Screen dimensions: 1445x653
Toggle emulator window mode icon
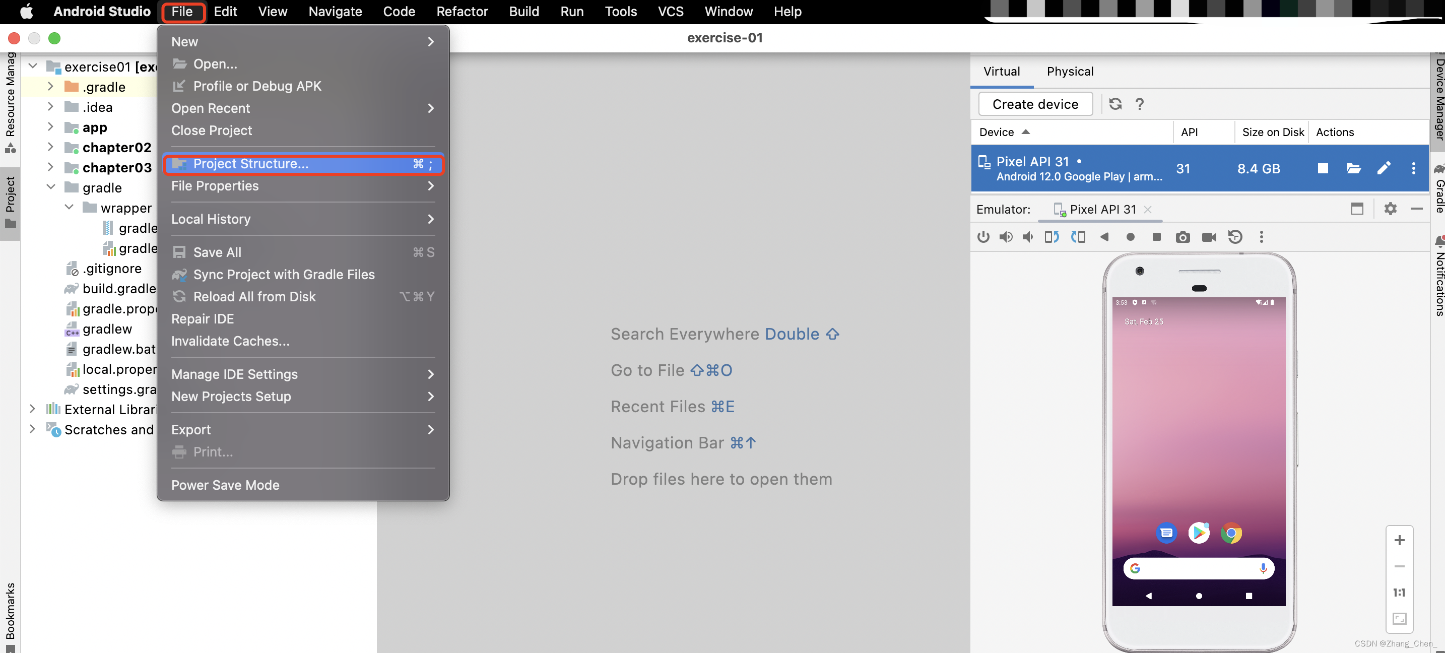(1357, 209)
